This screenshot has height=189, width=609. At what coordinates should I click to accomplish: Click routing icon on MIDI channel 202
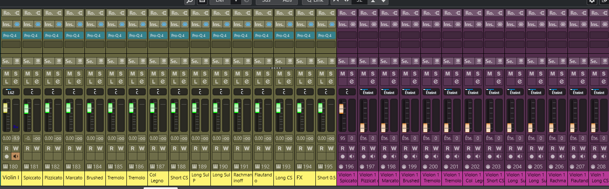[479, 13]
